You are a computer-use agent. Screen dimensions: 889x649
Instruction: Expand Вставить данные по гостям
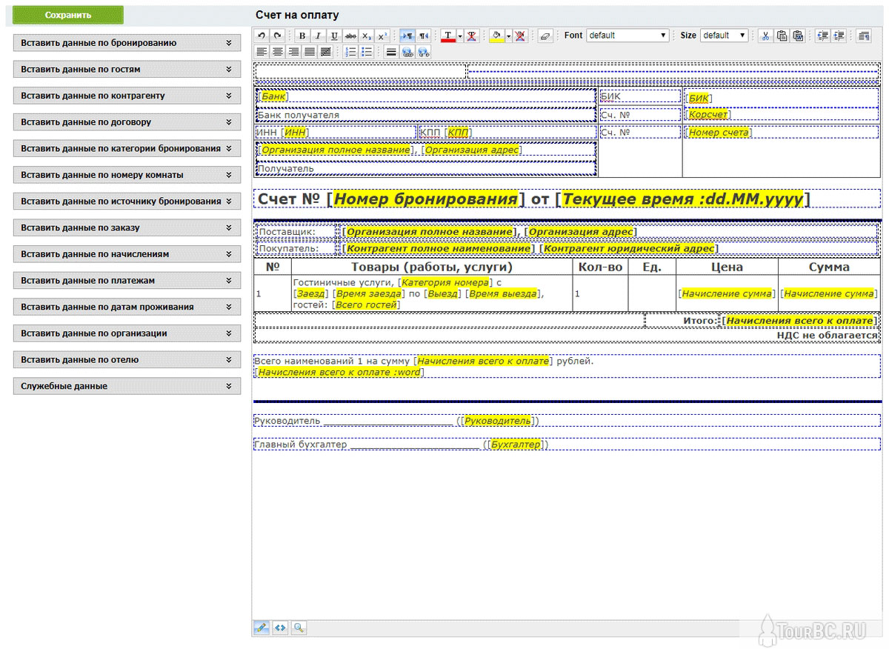[127, 70]
